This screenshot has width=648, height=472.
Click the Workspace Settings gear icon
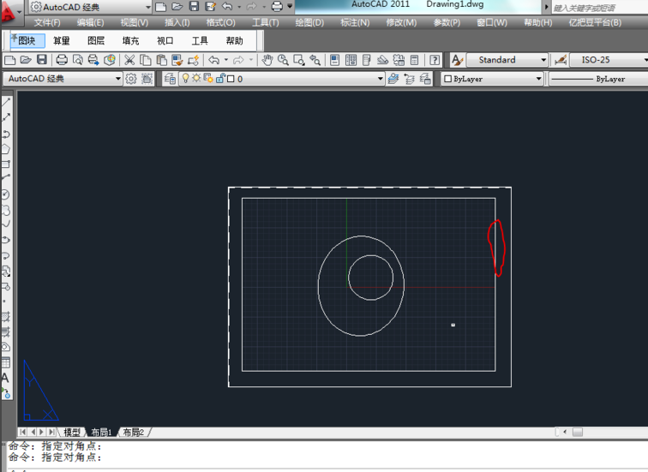(x=131, y=79)
